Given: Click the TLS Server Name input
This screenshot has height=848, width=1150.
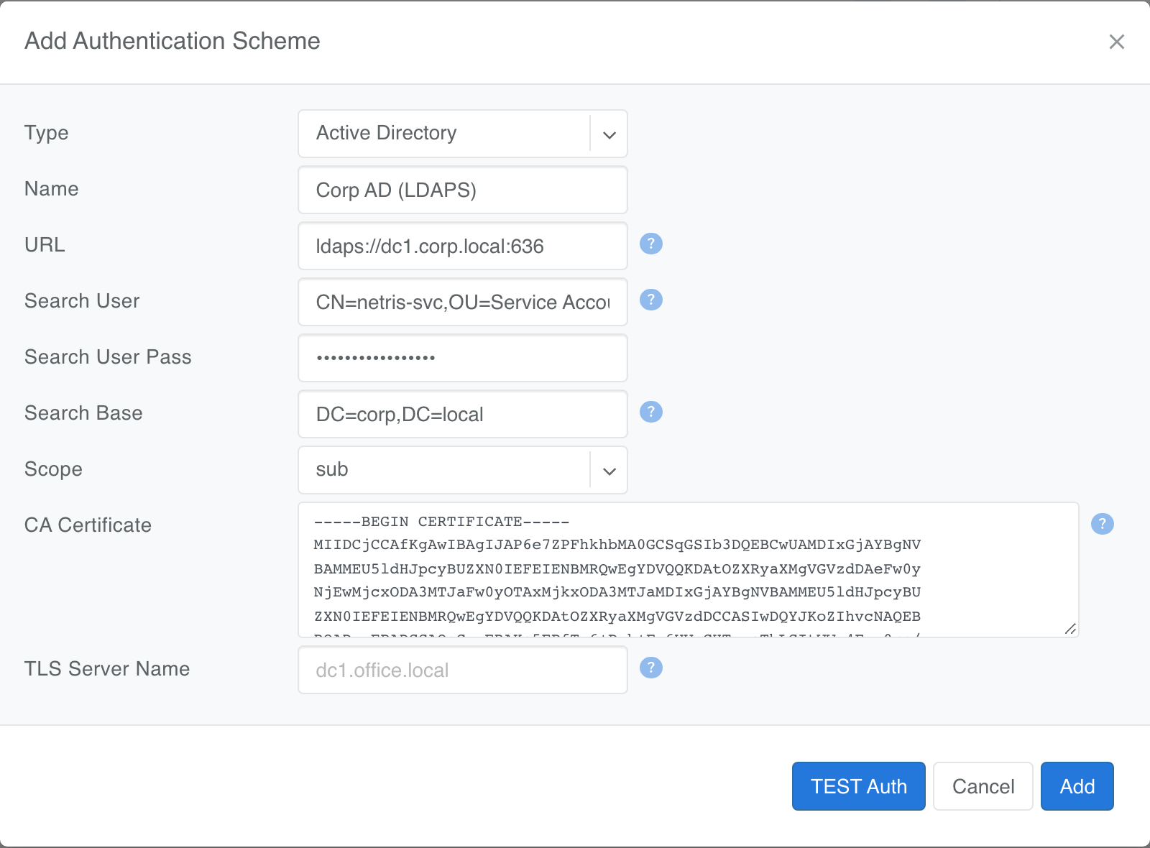Looking at the screenshot, I should [463, 670].
